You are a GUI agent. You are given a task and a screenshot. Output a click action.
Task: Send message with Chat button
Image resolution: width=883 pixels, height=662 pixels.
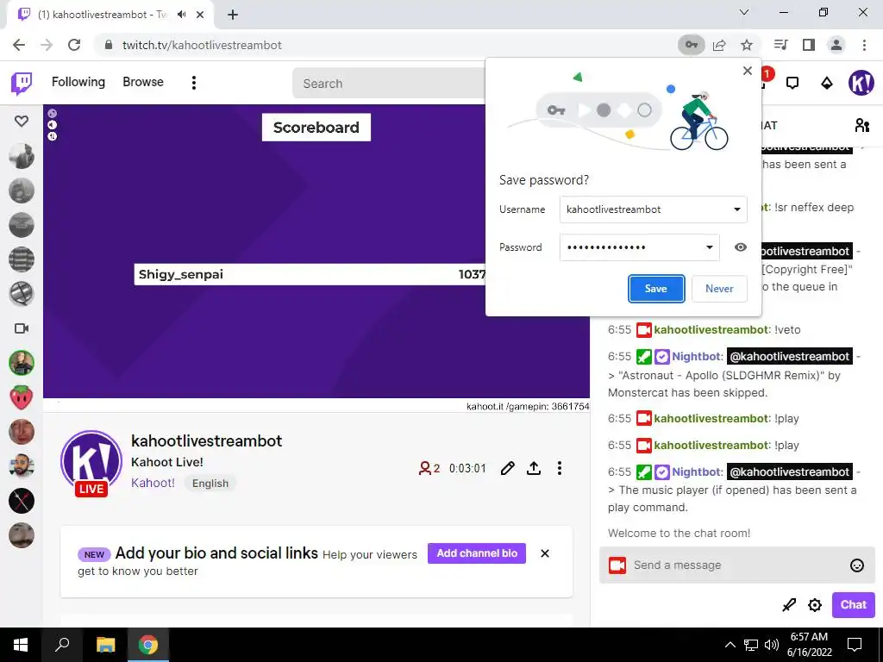pos(853,604)
